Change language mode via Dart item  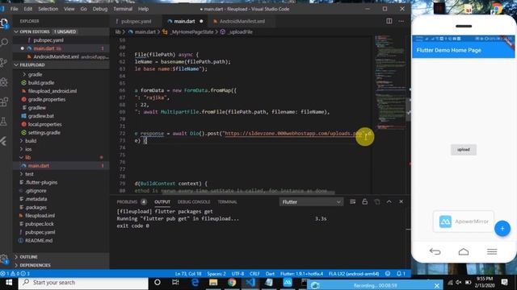[x=270, y=274]
